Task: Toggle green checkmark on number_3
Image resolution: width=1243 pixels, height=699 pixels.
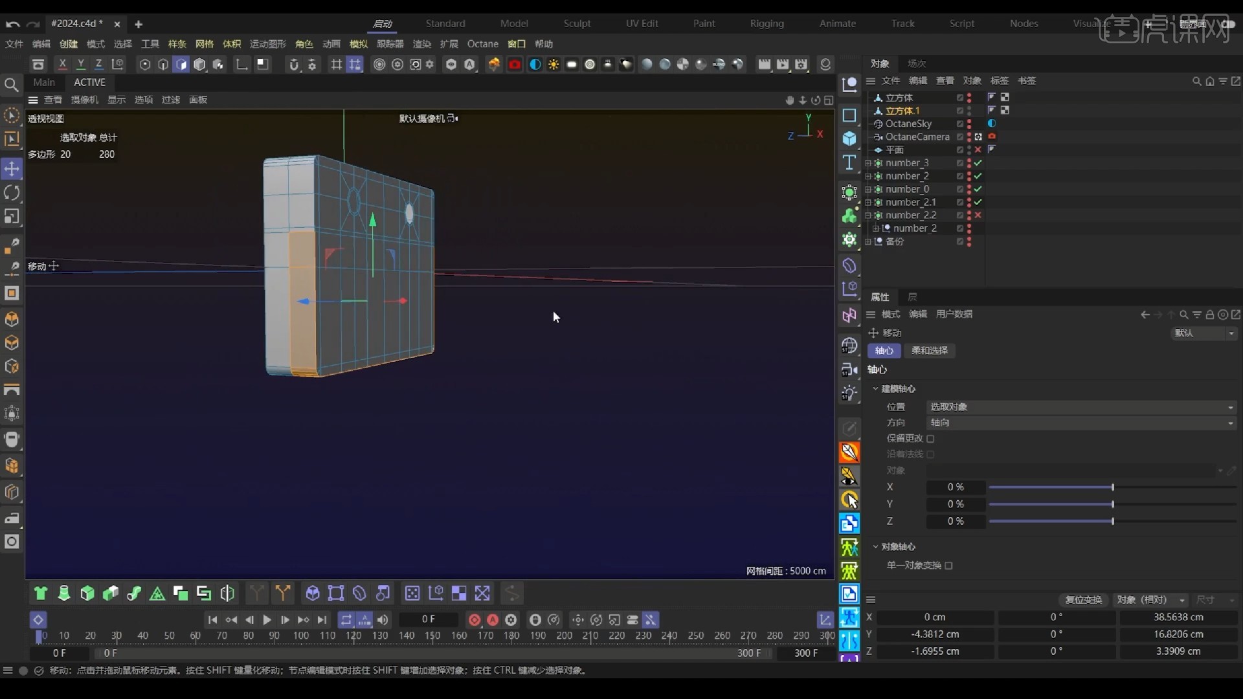Action: [978, 163]
